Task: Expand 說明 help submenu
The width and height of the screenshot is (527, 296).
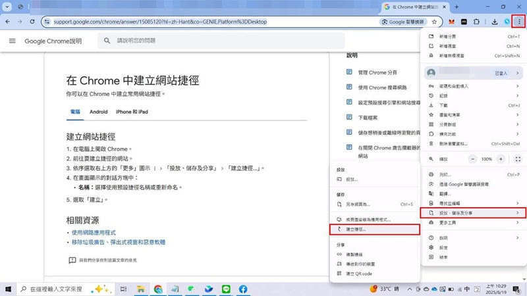Action: 474,238
